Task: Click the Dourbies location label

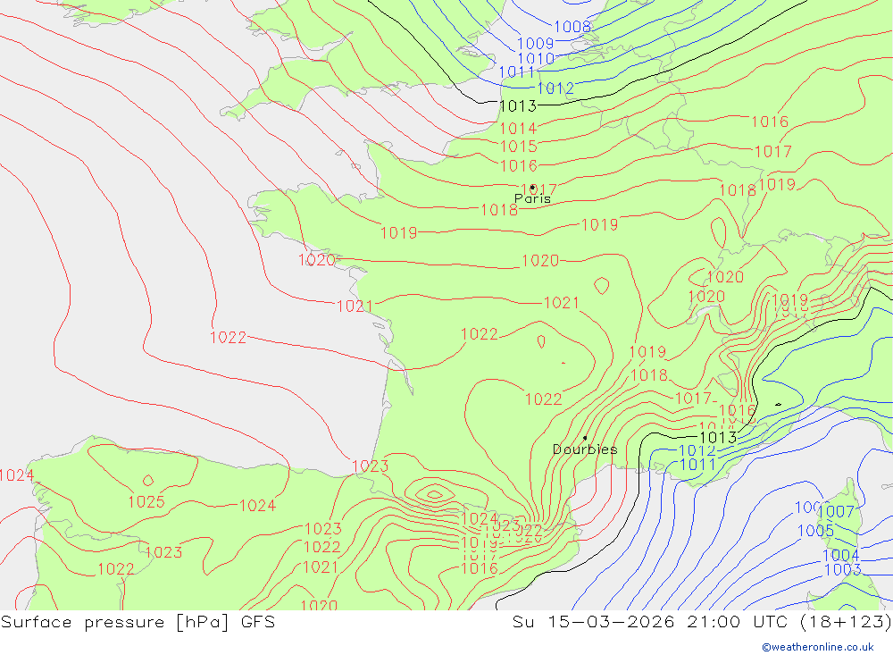Action: [x=585, y=449]
